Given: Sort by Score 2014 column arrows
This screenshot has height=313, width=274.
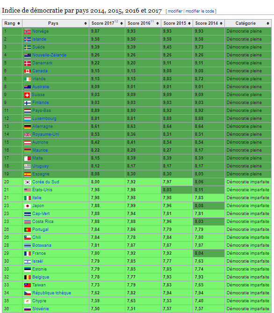Looking at the screenshot, I should tap(221, 23).
